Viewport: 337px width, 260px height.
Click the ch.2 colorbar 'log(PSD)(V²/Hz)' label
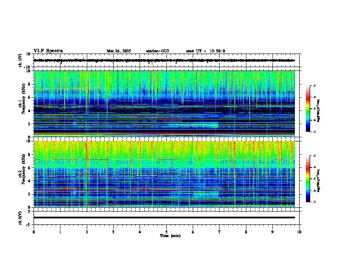[x=319, y=181]
